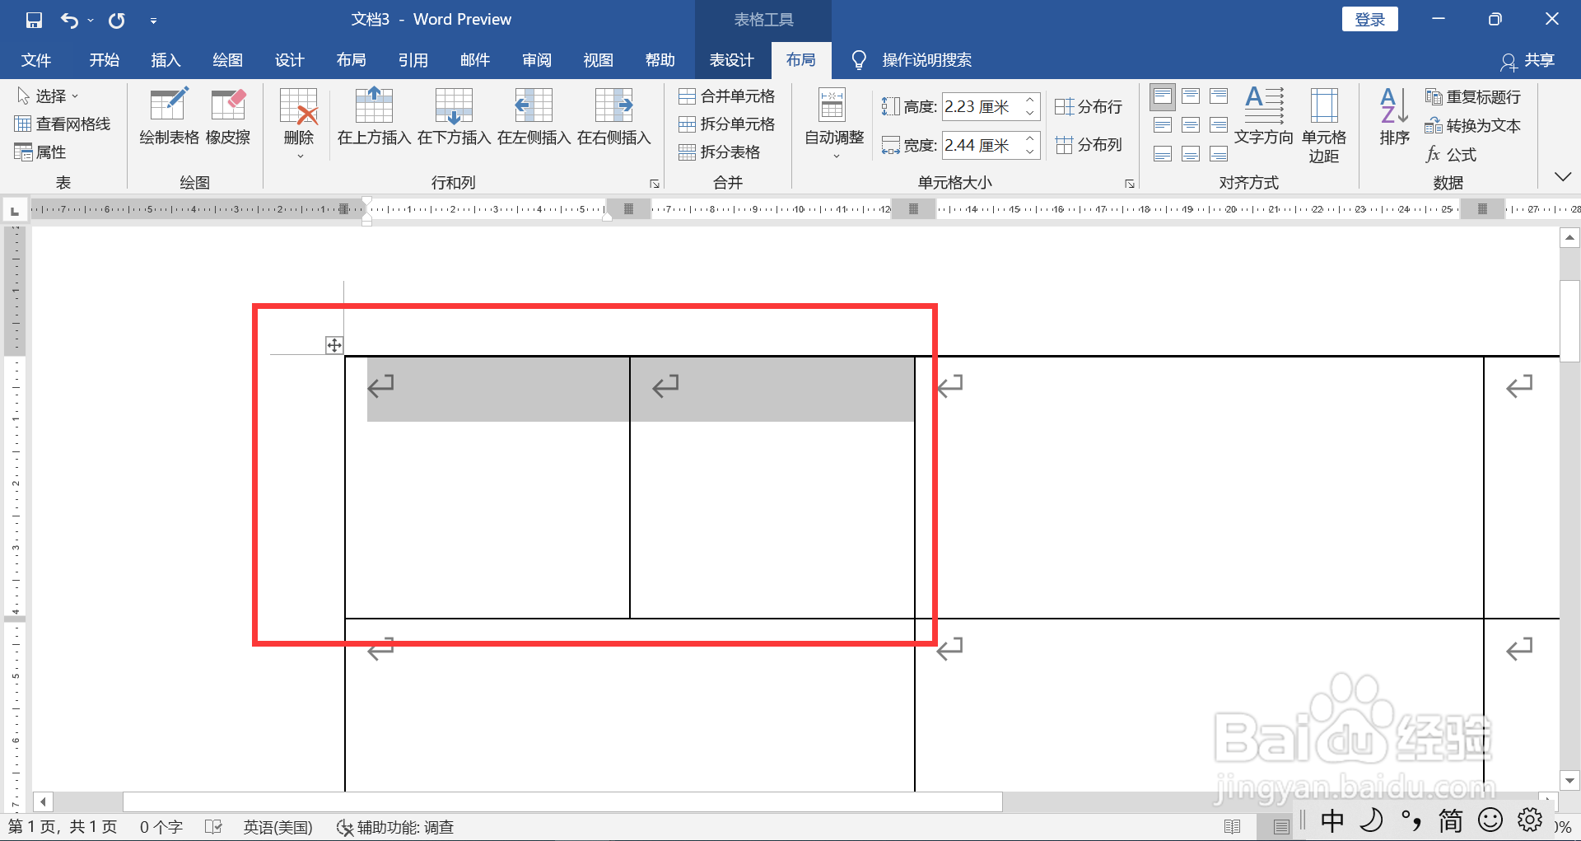The width and height of the screenshot is (1581, 841).
Task: Toggle 重复标题行 repeat header rows
Action: click(x=1473, y=97)
